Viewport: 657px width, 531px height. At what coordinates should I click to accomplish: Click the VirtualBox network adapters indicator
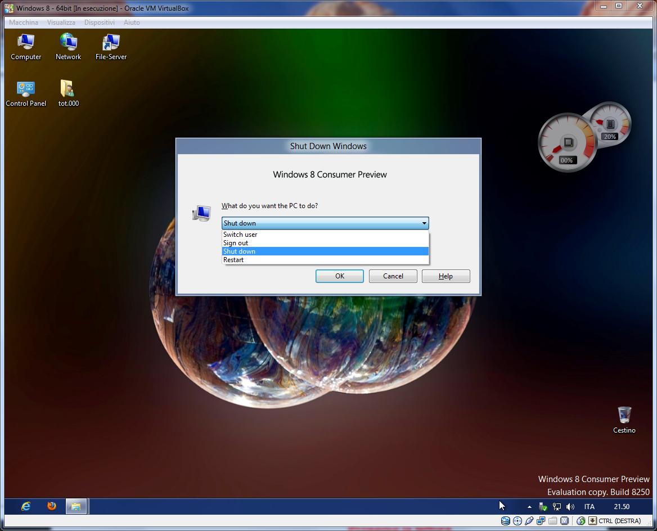click(x=541, y=521)
